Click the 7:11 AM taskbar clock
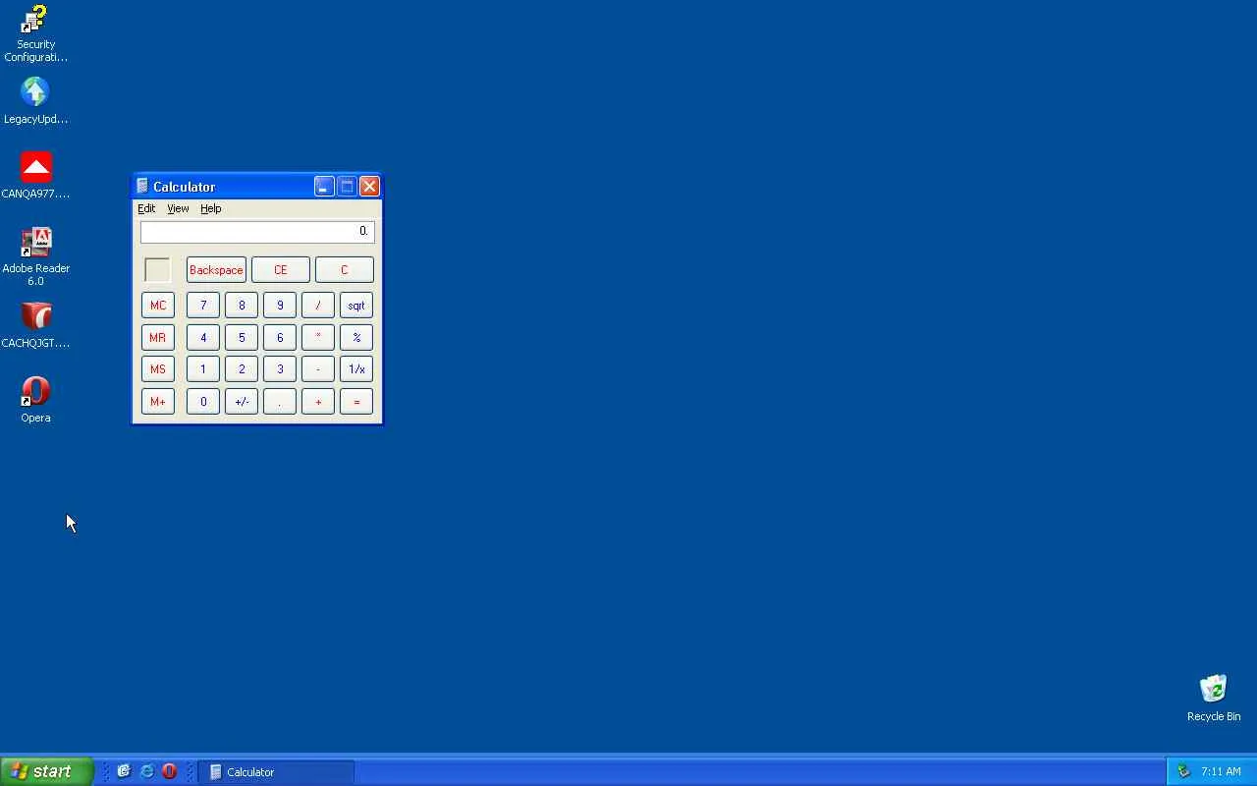The width and height of the screenshot is (1257, 786). 1221,771
